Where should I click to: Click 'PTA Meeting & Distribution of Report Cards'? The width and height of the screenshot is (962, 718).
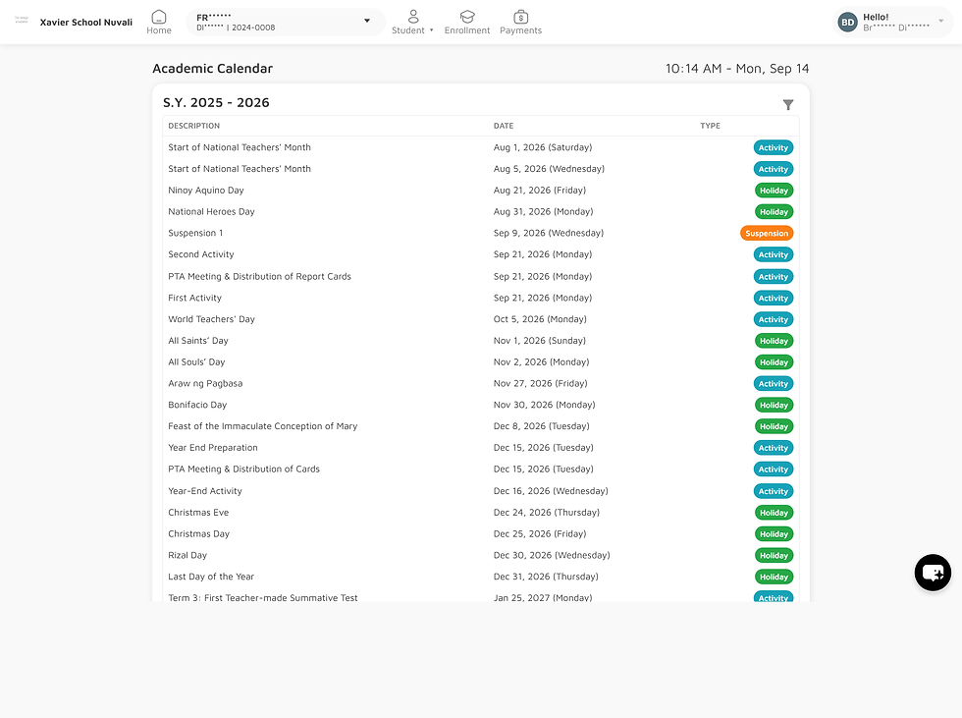[259, 276]
